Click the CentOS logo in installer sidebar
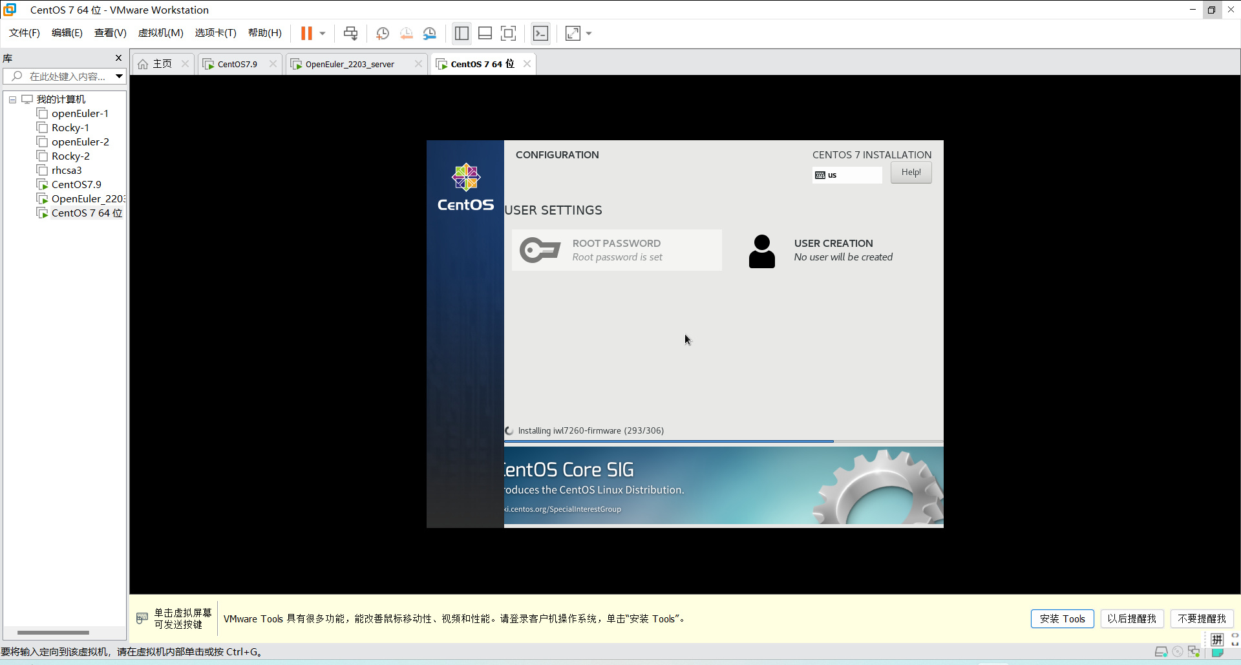This screenshot has height=665, width=1241. click(x=465, y=187)
